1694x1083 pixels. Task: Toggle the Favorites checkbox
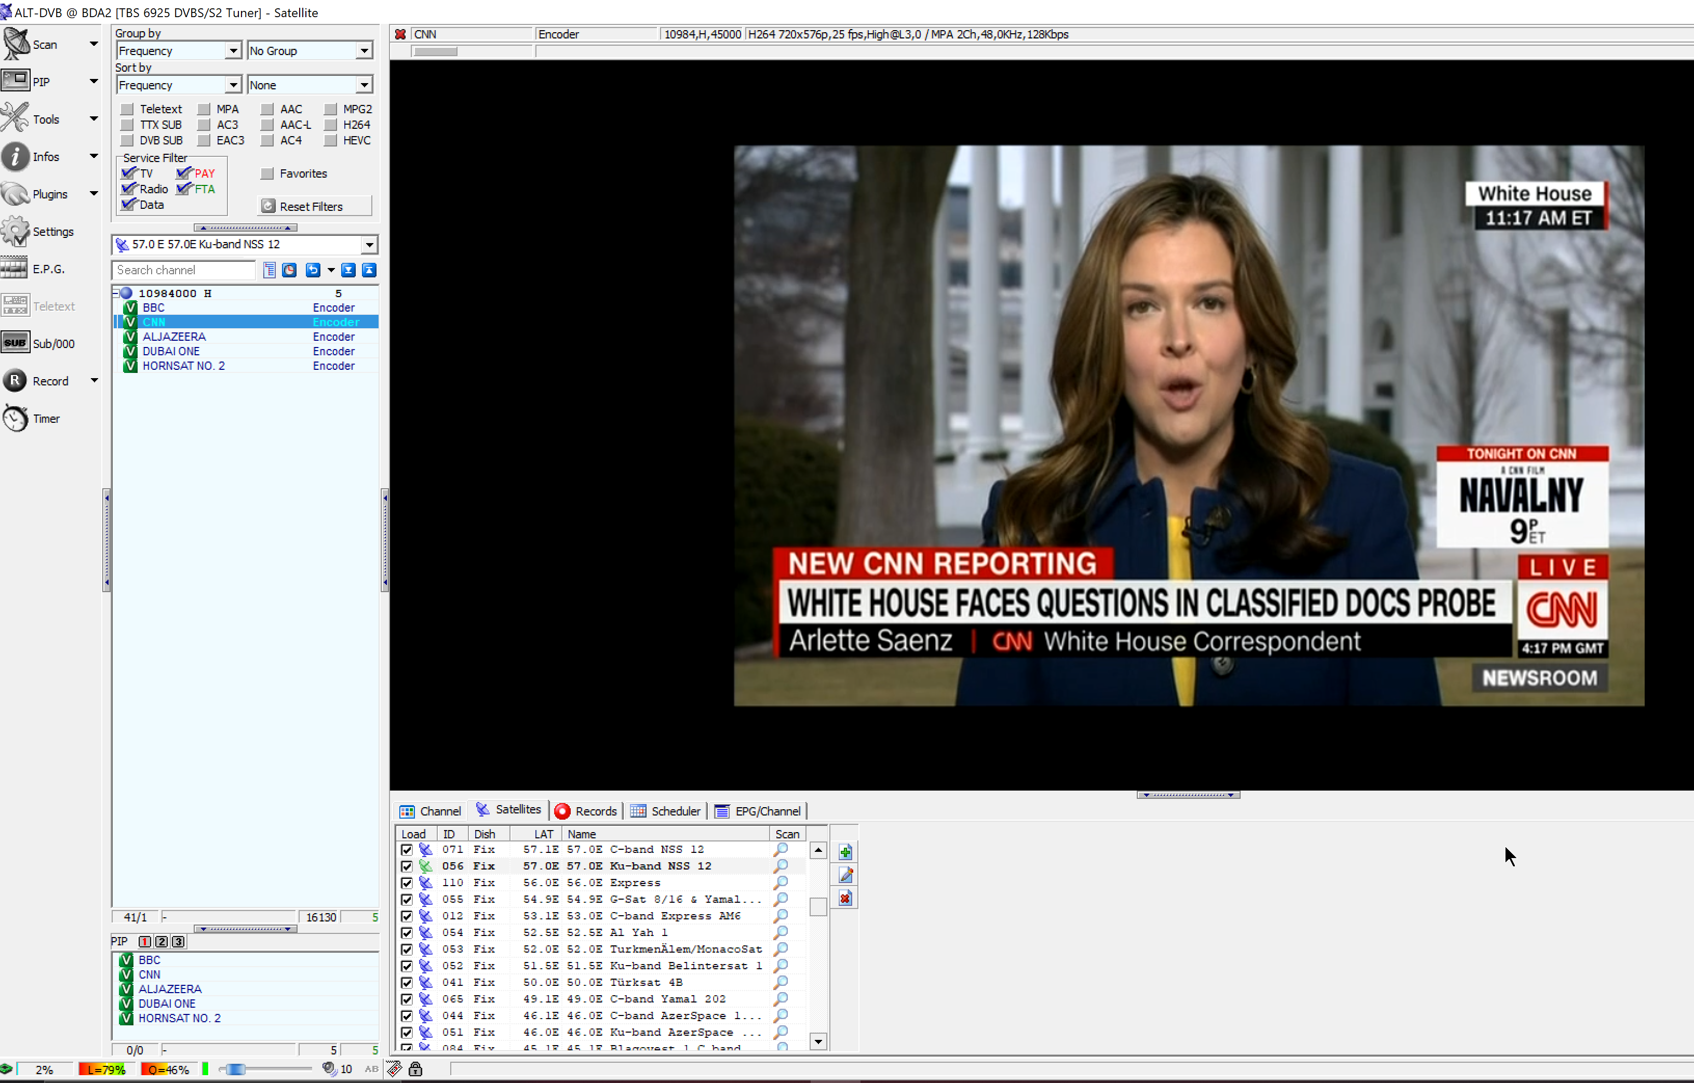click(x=267, y=173)
